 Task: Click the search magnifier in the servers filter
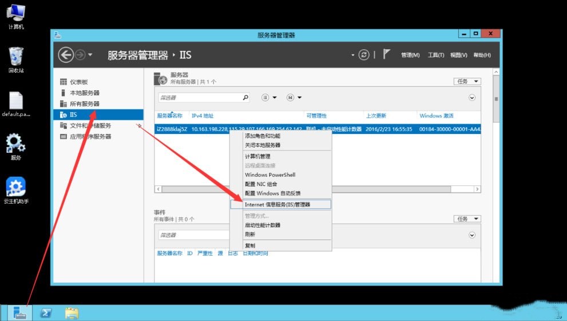point(245,98)
